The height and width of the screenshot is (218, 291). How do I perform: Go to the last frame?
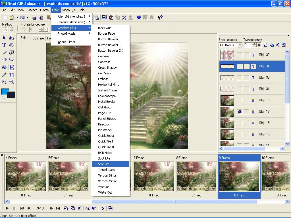tap(58, 208)
